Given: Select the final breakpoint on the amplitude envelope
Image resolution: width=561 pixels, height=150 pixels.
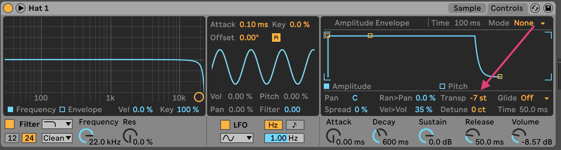Looking at the screenshot, I should pos(500,77).
